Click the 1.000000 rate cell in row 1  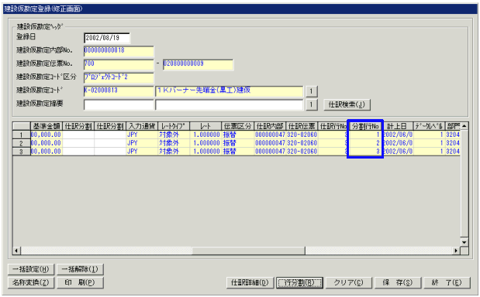(205, 135)
